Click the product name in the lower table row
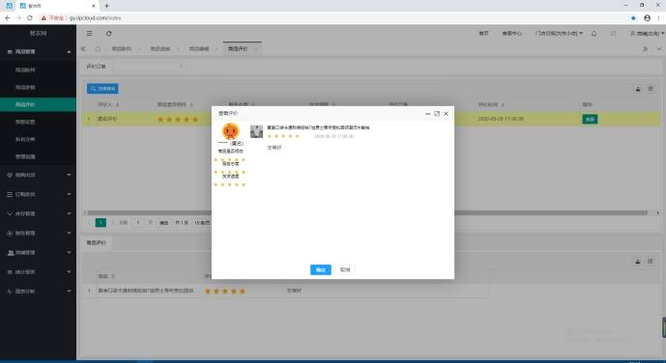This screenshot has width=666, height=363. (x=146, y=291)
